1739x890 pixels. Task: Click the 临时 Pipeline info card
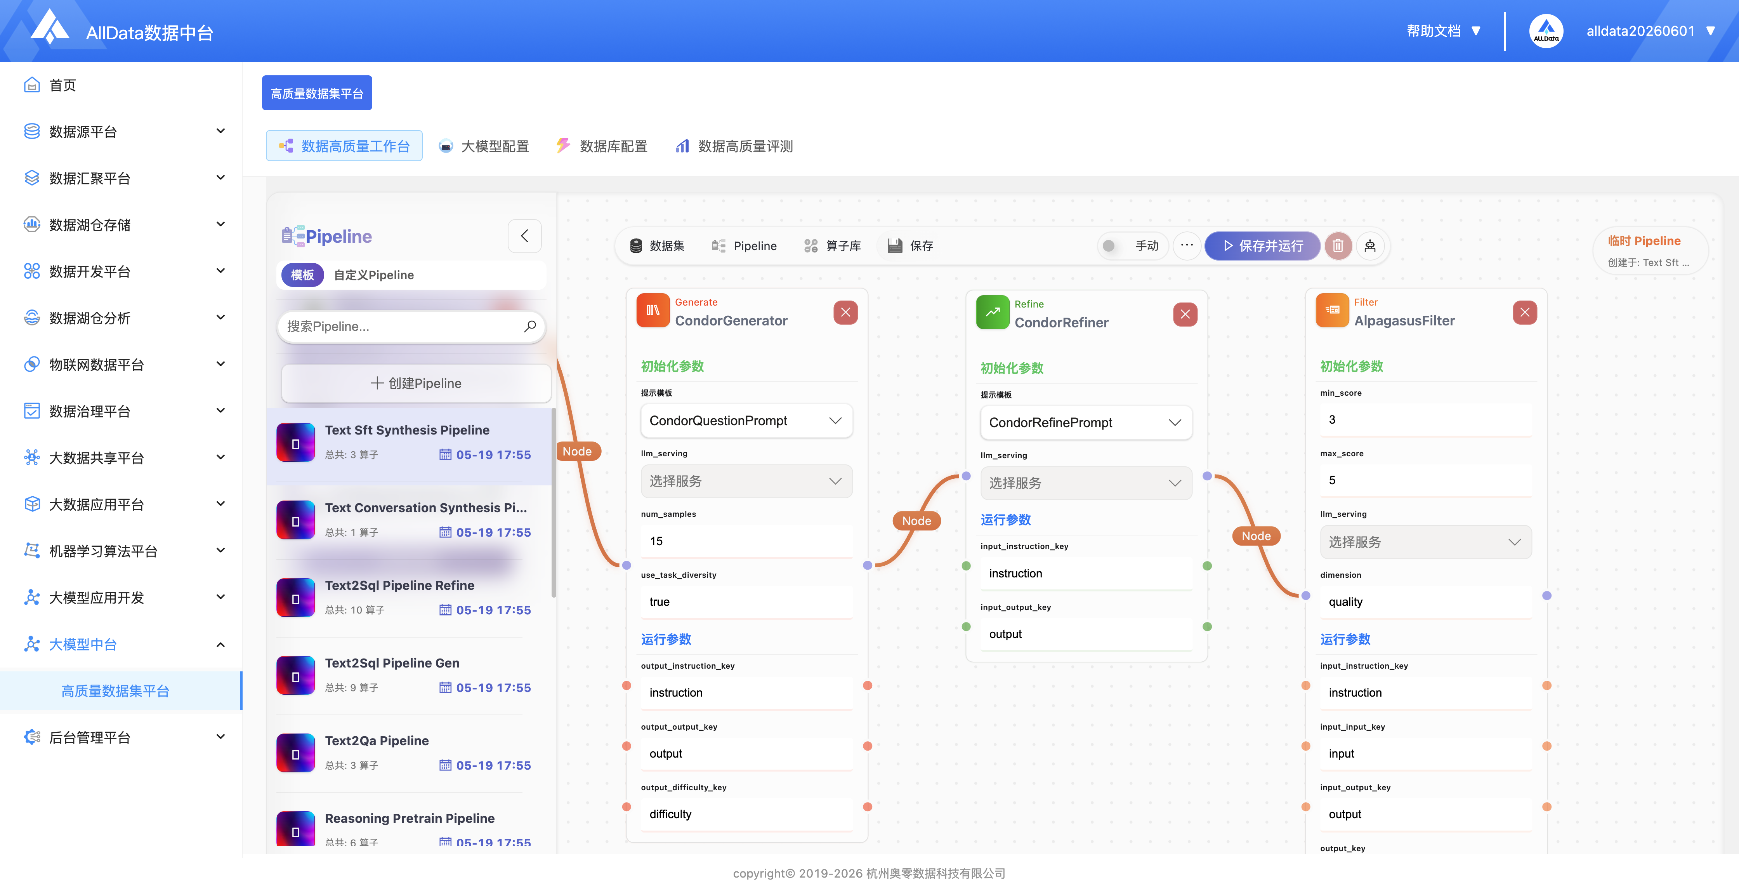[1650, 250]
